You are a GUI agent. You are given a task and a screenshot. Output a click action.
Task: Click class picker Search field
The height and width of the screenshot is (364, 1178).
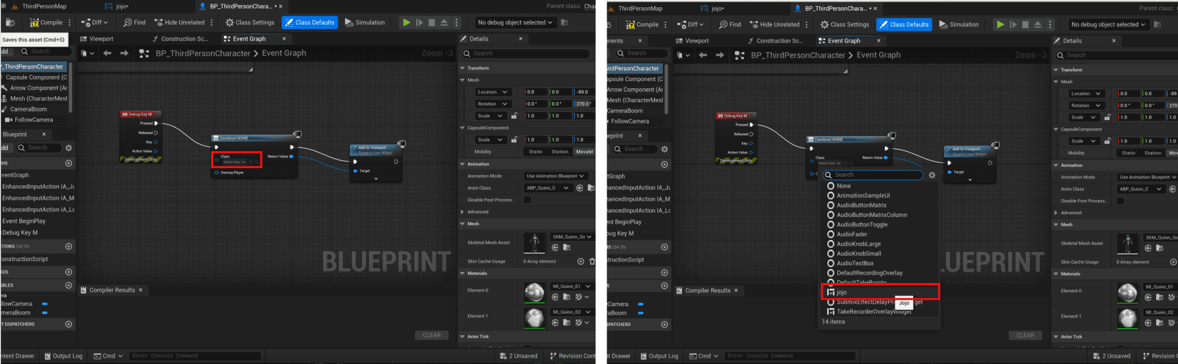click(873, 175)
